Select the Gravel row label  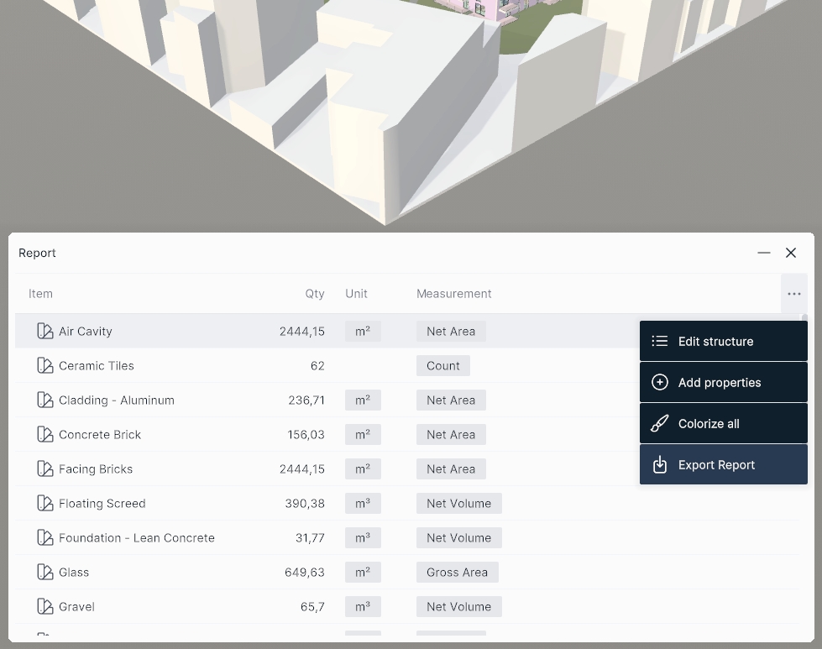76,606
